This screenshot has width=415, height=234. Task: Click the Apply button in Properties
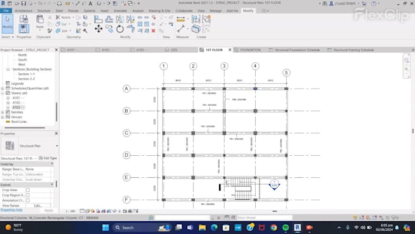click(x=49, y=210)
